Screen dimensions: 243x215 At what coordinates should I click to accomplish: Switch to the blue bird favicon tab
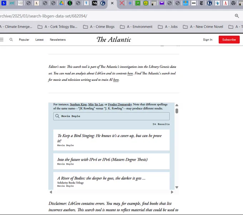coord(217,3)
